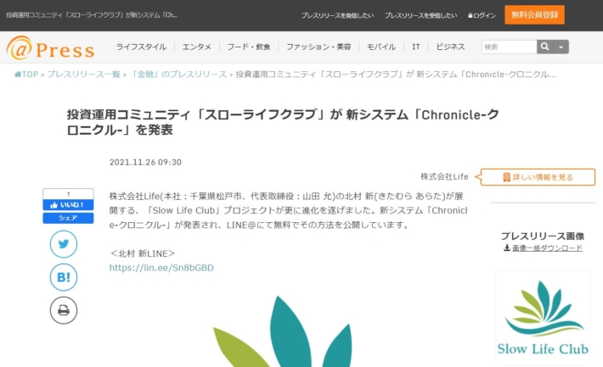Select the エンタメ menu item
Viewport: 603px width, 367px height.
pos(196,47)
